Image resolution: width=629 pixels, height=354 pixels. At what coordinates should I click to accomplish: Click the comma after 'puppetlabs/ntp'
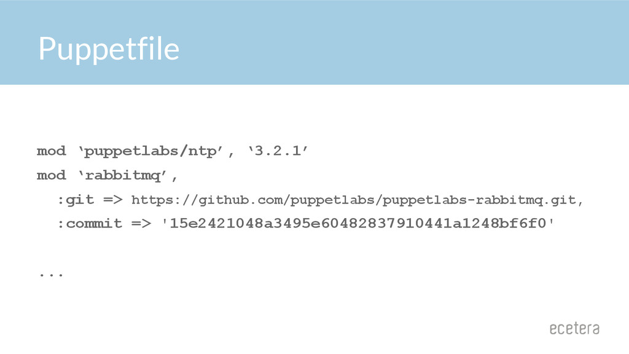pos(231,154)
